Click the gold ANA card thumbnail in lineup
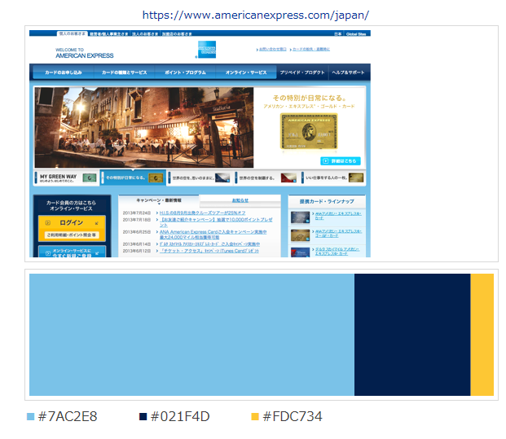The height and width of the screenshot is (439, 506). 300,235
